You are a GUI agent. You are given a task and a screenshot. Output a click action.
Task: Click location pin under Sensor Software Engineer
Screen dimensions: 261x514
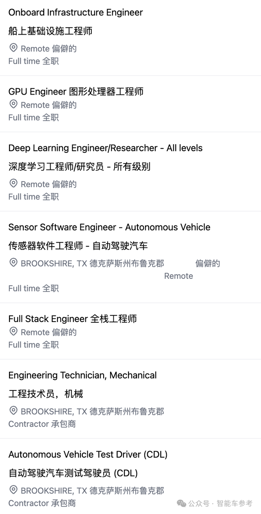13,263
